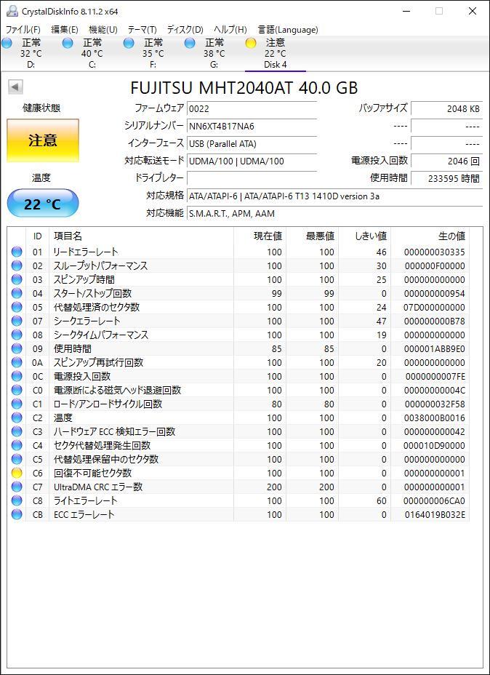Select the UltraDMA CRC エラー数 row name
The image size is (490, 675).
pos(97,487)
